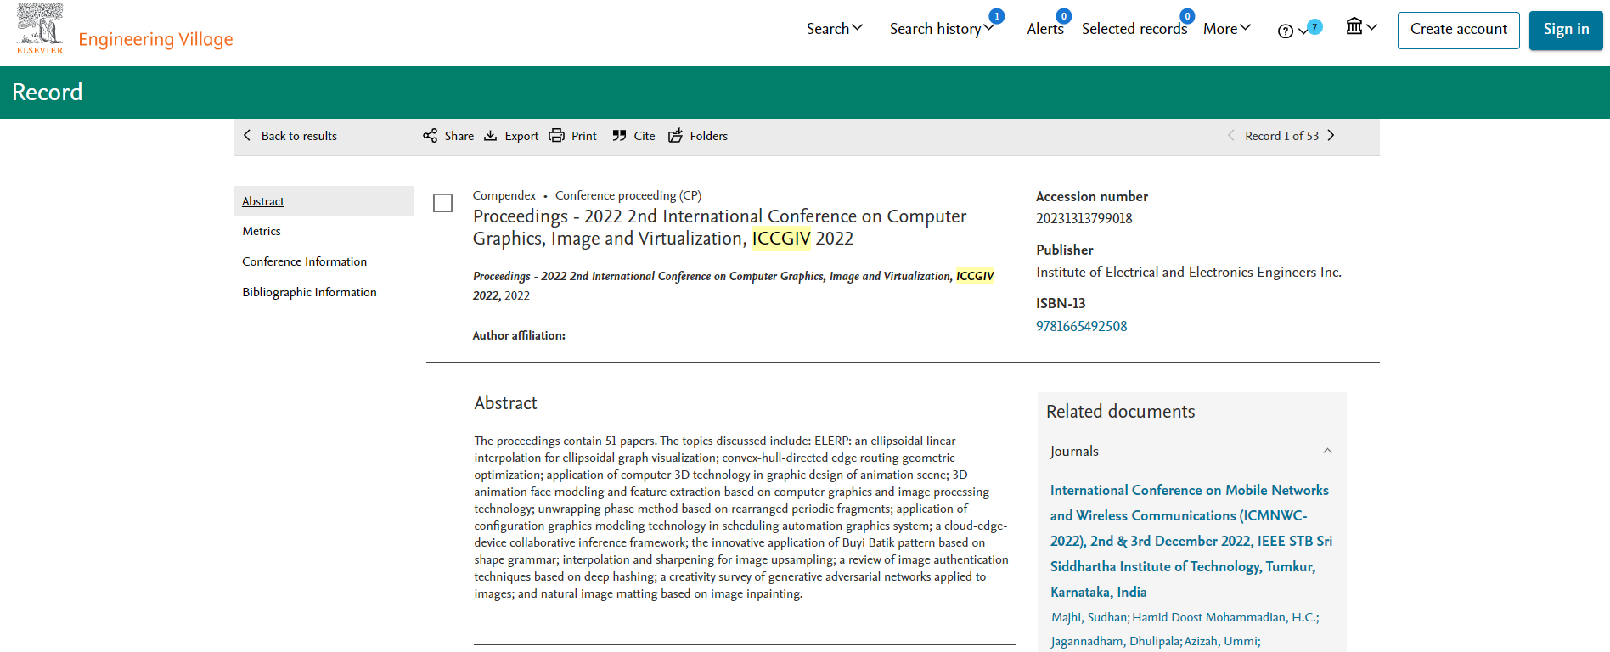This screenshot has height=652, width=1610.
Task: Select the Bibliographic Information section
Action: (309, 292)
